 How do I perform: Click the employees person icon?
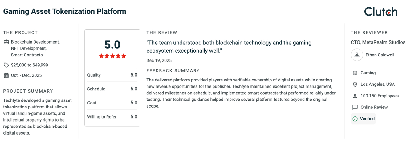tap(355, 96)
